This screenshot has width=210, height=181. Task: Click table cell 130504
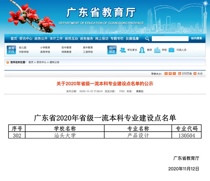tap(187, 135)
